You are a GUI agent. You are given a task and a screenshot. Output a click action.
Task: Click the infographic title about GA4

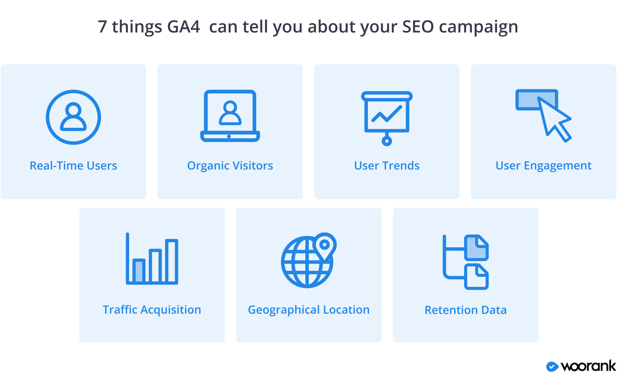click(308, 27)
